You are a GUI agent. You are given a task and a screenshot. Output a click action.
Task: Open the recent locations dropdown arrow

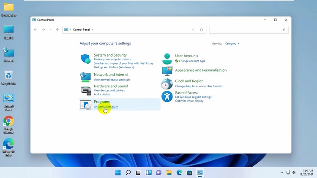(50, 30)
